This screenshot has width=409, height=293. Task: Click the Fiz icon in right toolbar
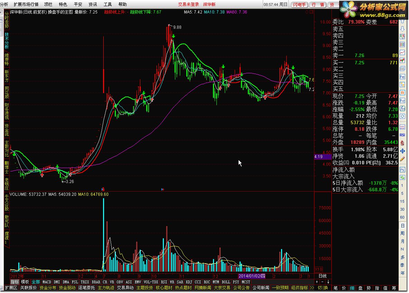click(x=402, y=101)
